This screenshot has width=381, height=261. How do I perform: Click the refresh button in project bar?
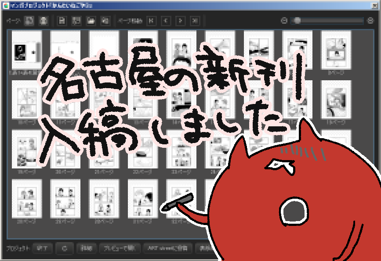65,248
